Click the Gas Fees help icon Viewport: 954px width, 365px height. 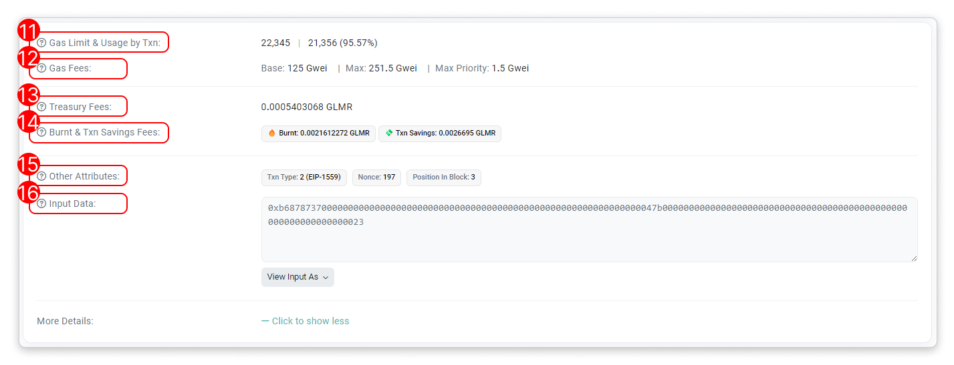click(42, 68)
